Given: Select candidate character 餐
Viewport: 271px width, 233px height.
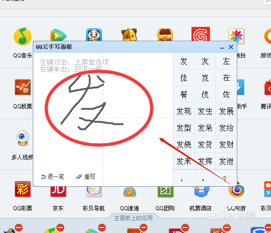Looking at the screenshot, I should 184,94.
